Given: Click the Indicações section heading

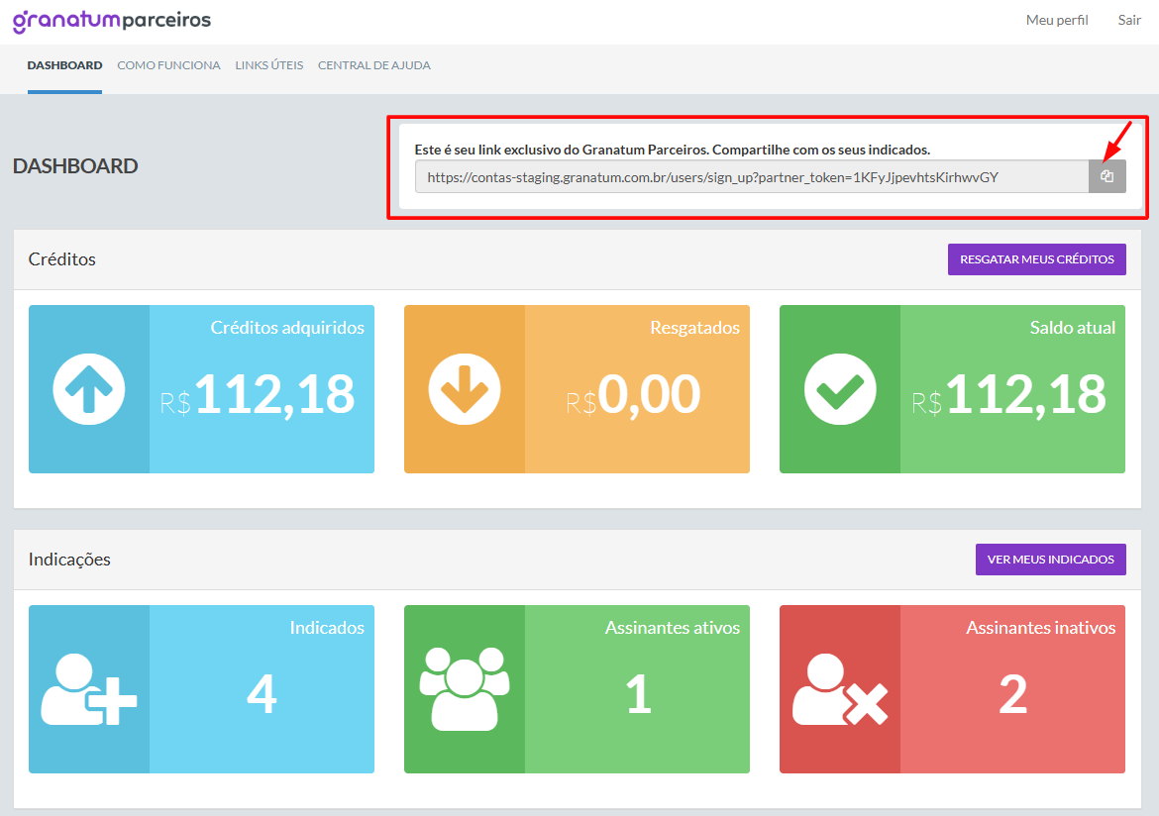Looking at the screenshot, I should [x=69, y=560].
